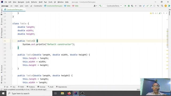Open the Run menu
Viewport: 171px width, 96px height.
(x=45, y=2)
